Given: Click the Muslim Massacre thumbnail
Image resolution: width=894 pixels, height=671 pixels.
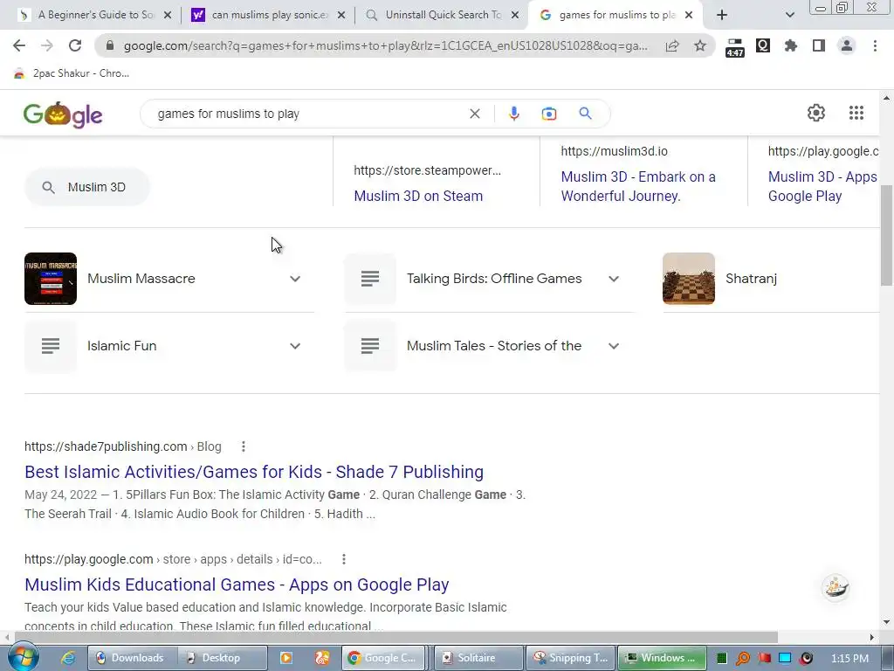Looking at the screenshot, I should pyautogui.click(x=50, y=279).
